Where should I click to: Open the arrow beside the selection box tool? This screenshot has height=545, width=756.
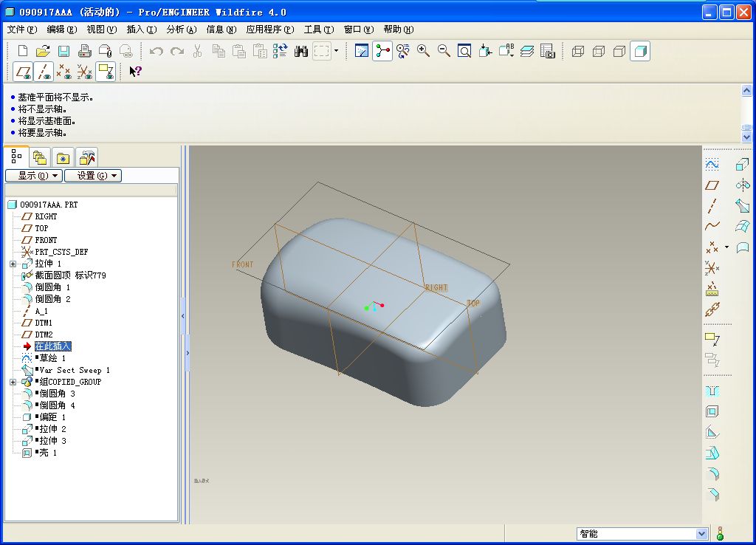pyautogui.click(x=336, y=51)
